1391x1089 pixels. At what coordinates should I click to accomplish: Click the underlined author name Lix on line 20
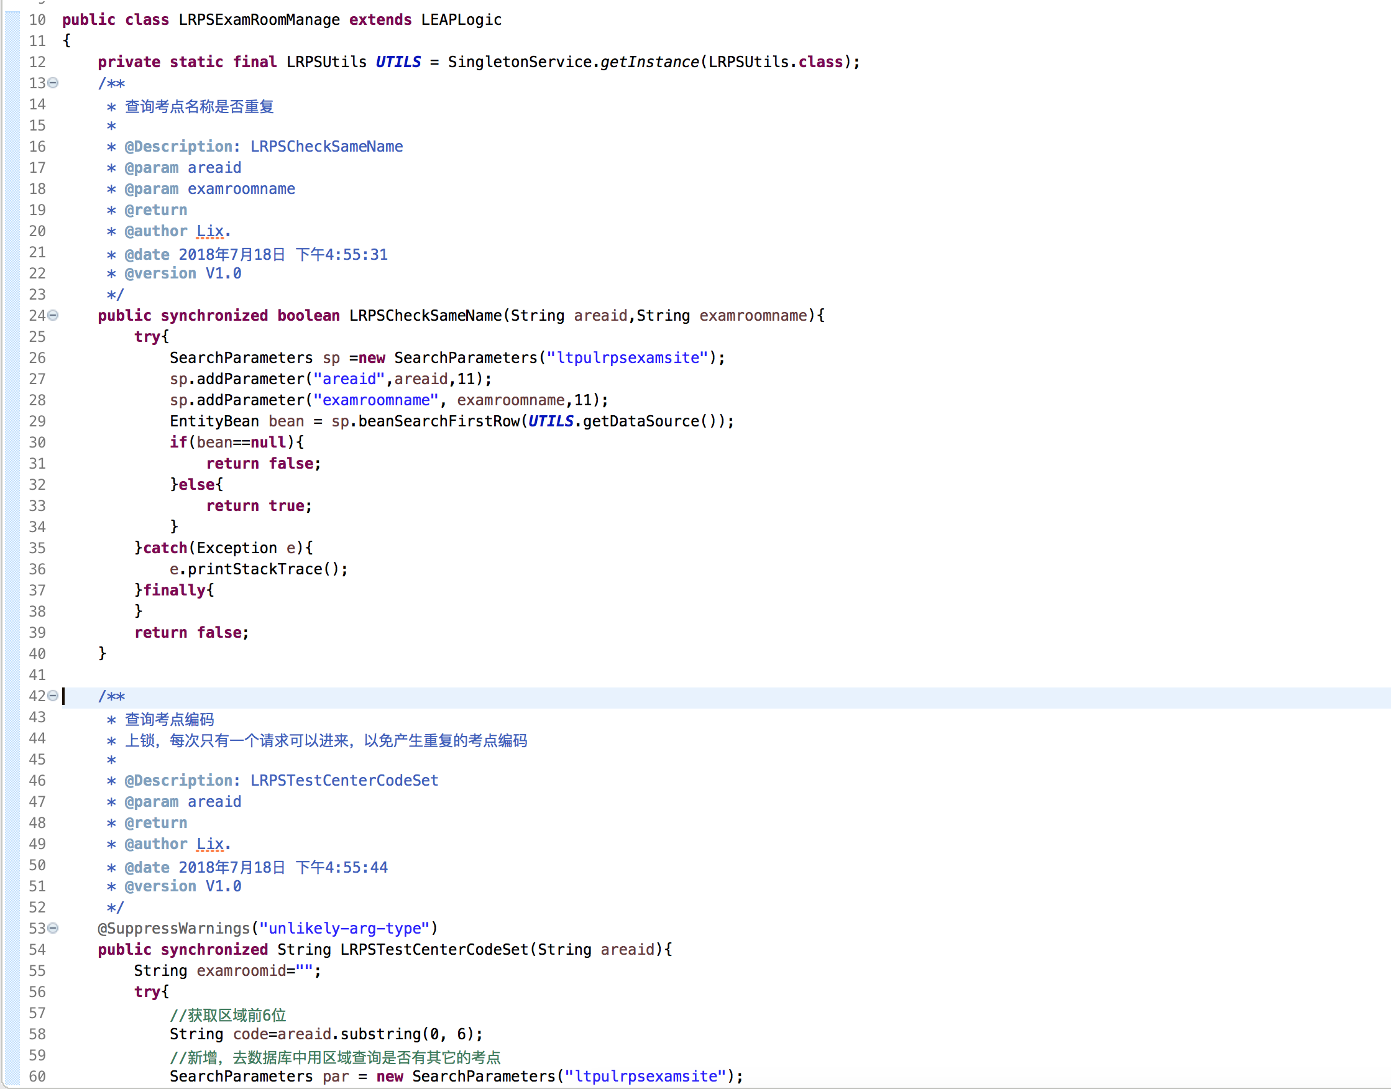tap(210, 231)
